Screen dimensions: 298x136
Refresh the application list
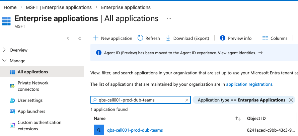coord(149,38)
